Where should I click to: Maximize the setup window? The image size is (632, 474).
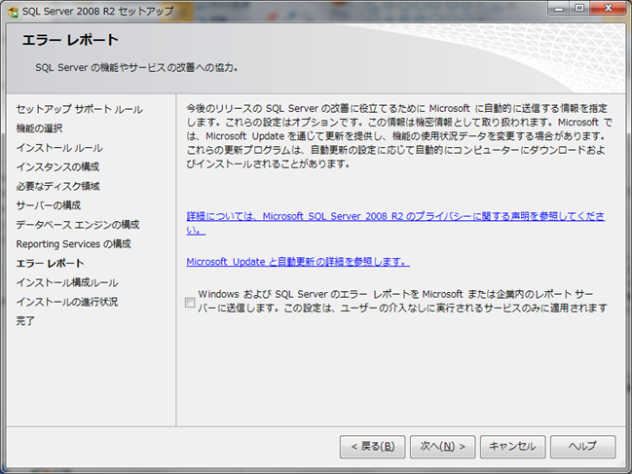pyautogui.click(x=579, y=9)
